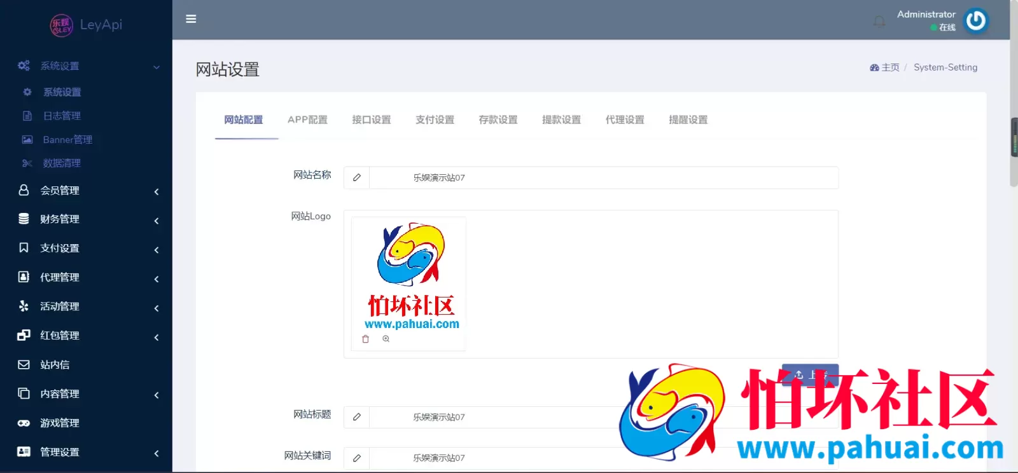Click pencil icon beside 网站标题 field

(356, 417)
